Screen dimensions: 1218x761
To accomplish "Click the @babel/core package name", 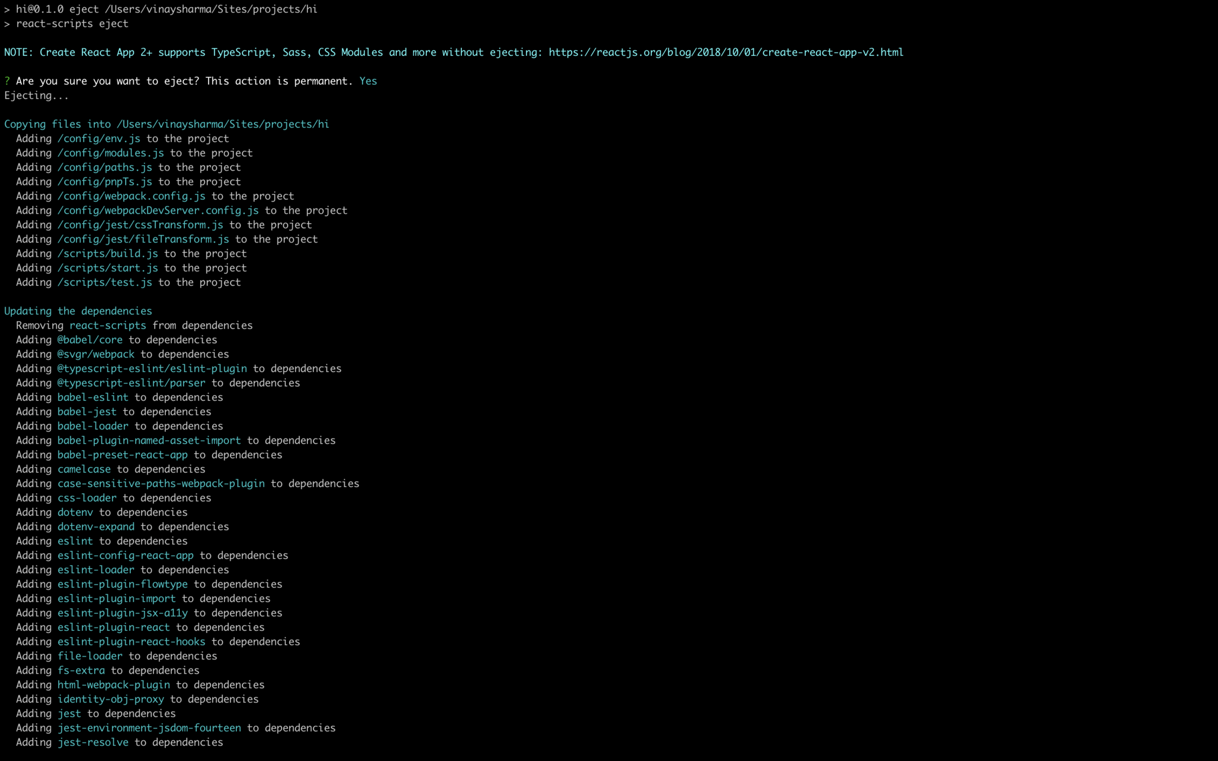I will (90, 340).
